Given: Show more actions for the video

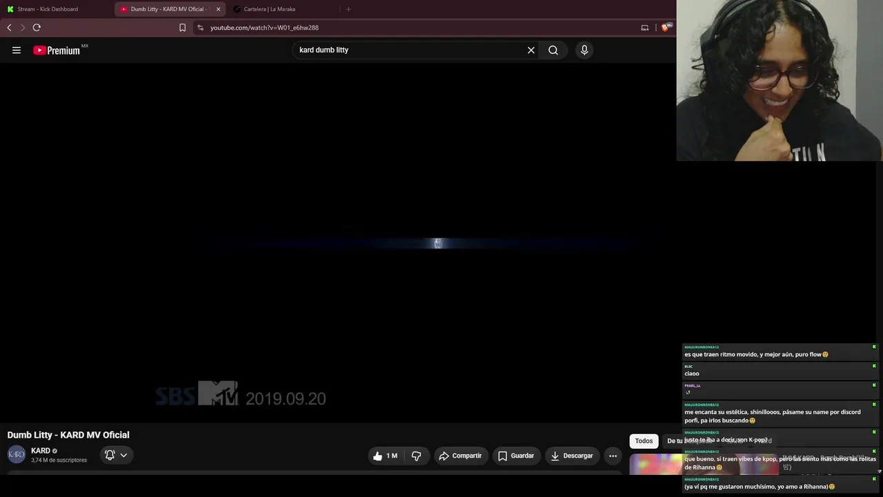Looking at the screenshot, I should pyautogui.click(x=613, y=456).
